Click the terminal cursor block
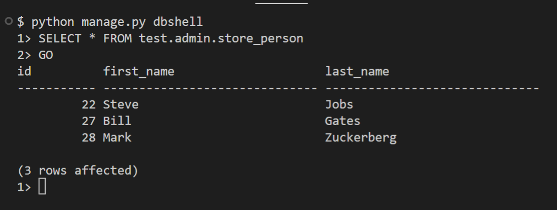Viewport: 557px width, 210px height. tap(42, 186)
